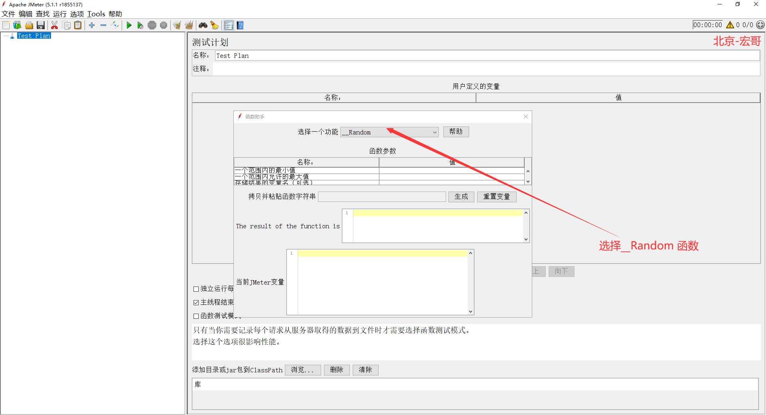Click the 重置变量 button
766x415 pixels.
(x=497, y=197)
